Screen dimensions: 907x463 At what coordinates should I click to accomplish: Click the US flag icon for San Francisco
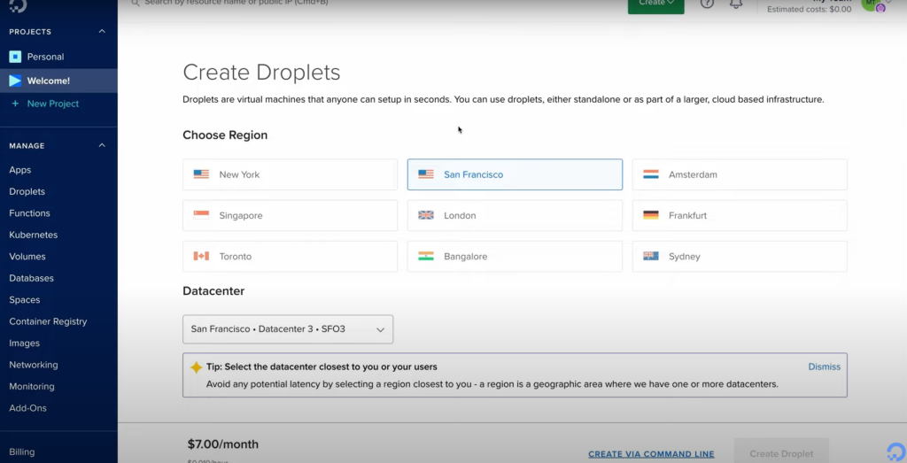(426, 174)
